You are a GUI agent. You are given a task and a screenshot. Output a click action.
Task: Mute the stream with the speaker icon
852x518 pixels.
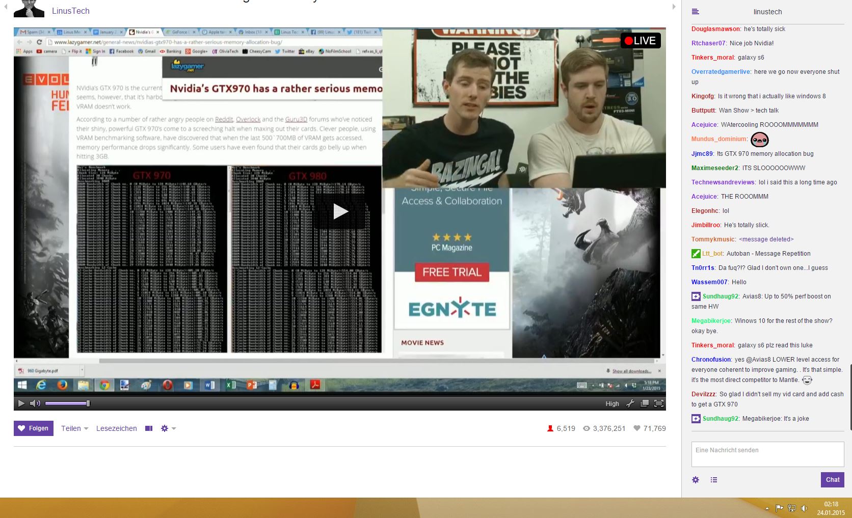(x=35, y=403)
